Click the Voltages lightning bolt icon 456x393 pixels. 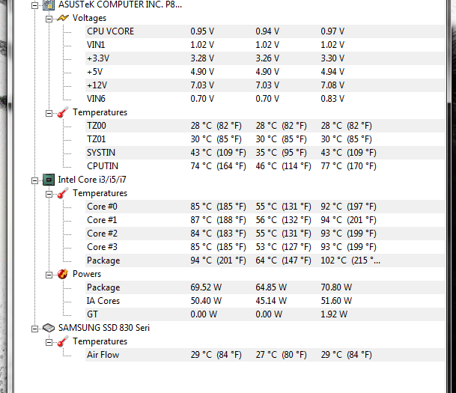pos(63,18)
